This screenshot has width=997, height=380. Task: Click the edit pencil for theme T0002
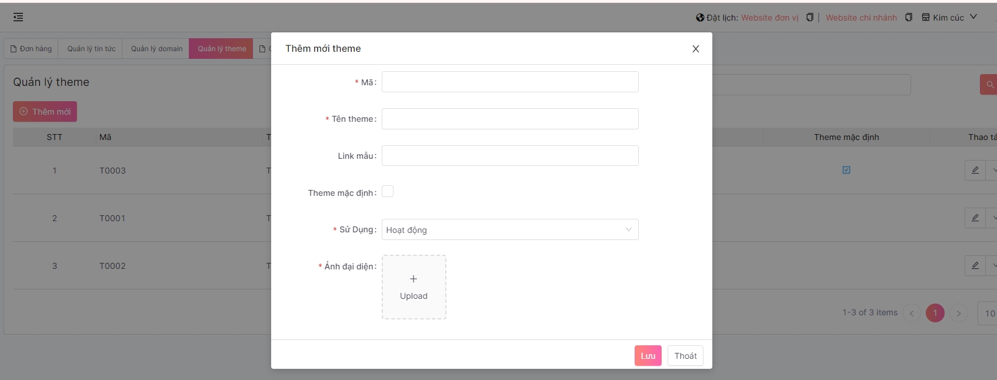click(975, 266)
